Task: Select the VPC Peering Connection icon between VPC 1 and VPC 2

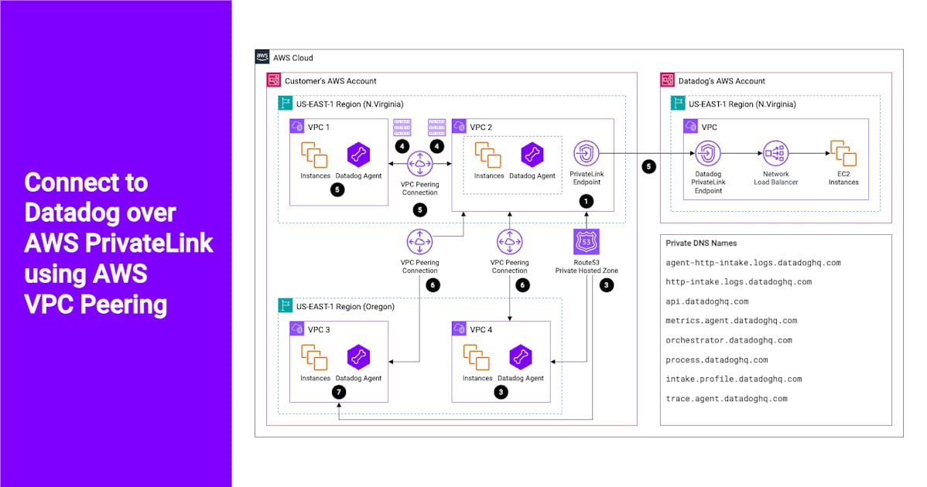Action: click(x=419, y=164)
